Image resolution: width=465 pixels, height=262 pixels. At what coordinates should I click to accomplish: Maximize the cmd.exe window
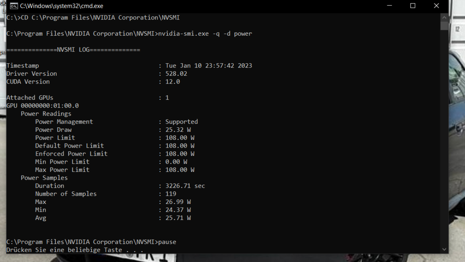click(x=412, y=6)
